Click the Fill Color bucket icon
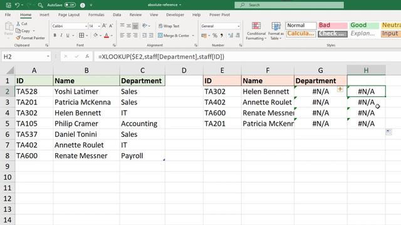This screenshot has width=401, height=225. tap(95, 35)
